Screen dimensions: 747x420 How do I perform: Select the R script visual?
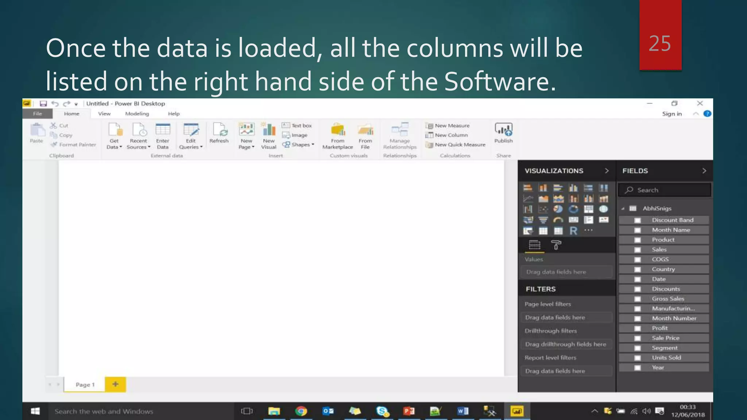(x=573, y=231)
